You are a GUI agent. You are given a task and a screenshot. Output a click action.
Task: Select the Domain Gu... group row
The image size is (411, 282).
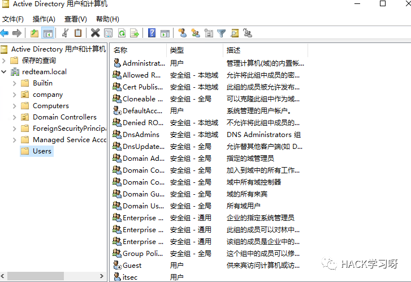click(x=209, y=194)
